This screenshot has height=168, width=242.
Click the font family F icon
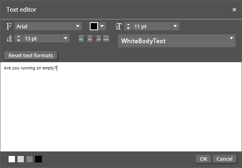pyautogui.click(x=9, y=26)
